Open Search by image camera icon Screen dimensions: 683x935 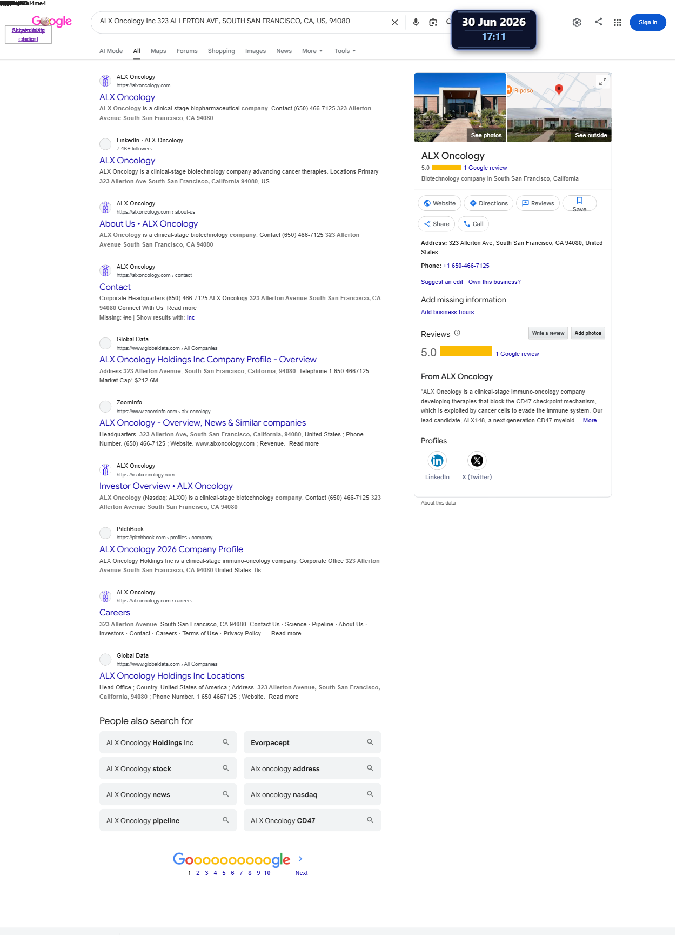(433, 22)
